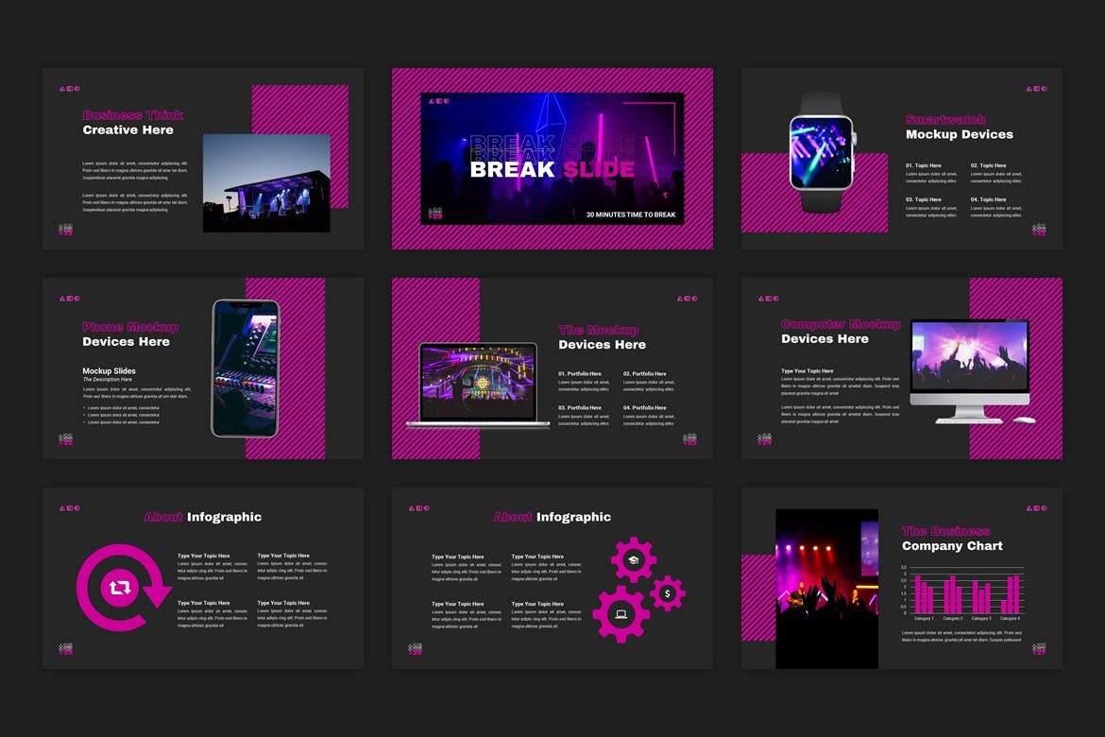Select the laptop gear icon

tap(620, 614)
